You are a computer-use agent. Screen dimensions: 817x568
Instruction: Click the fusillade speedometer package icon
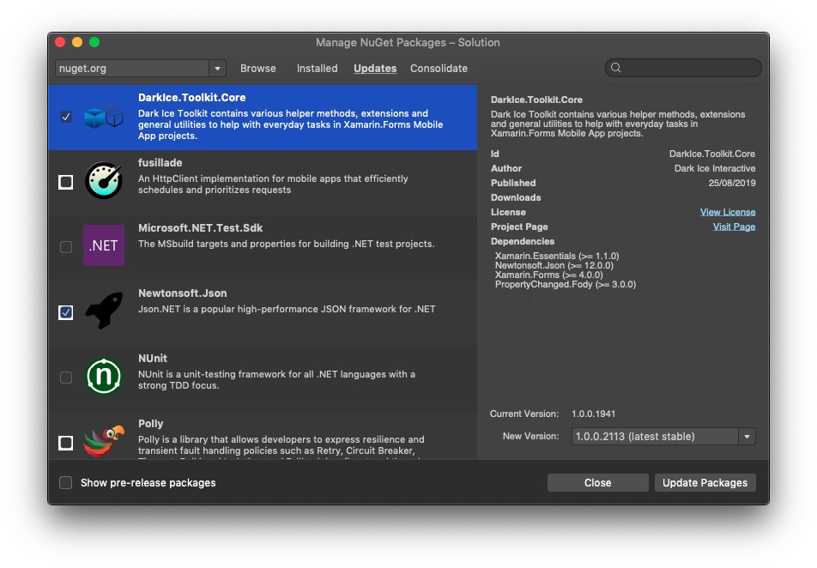click(104, 180)
